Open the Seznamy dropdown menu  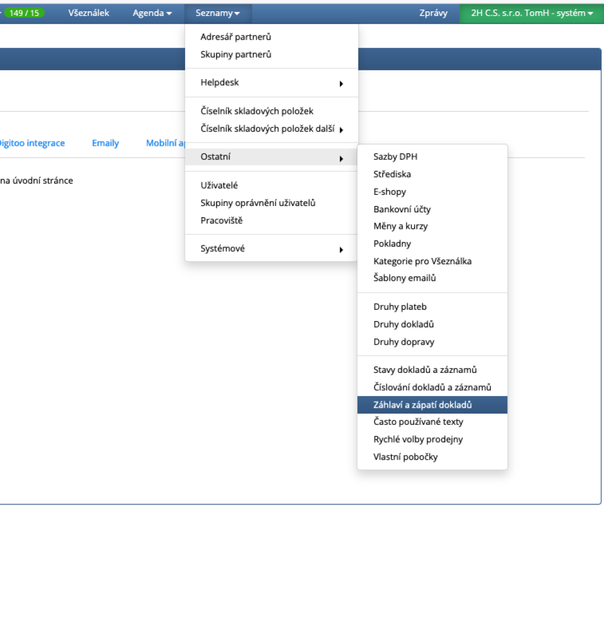coord(218,13)
